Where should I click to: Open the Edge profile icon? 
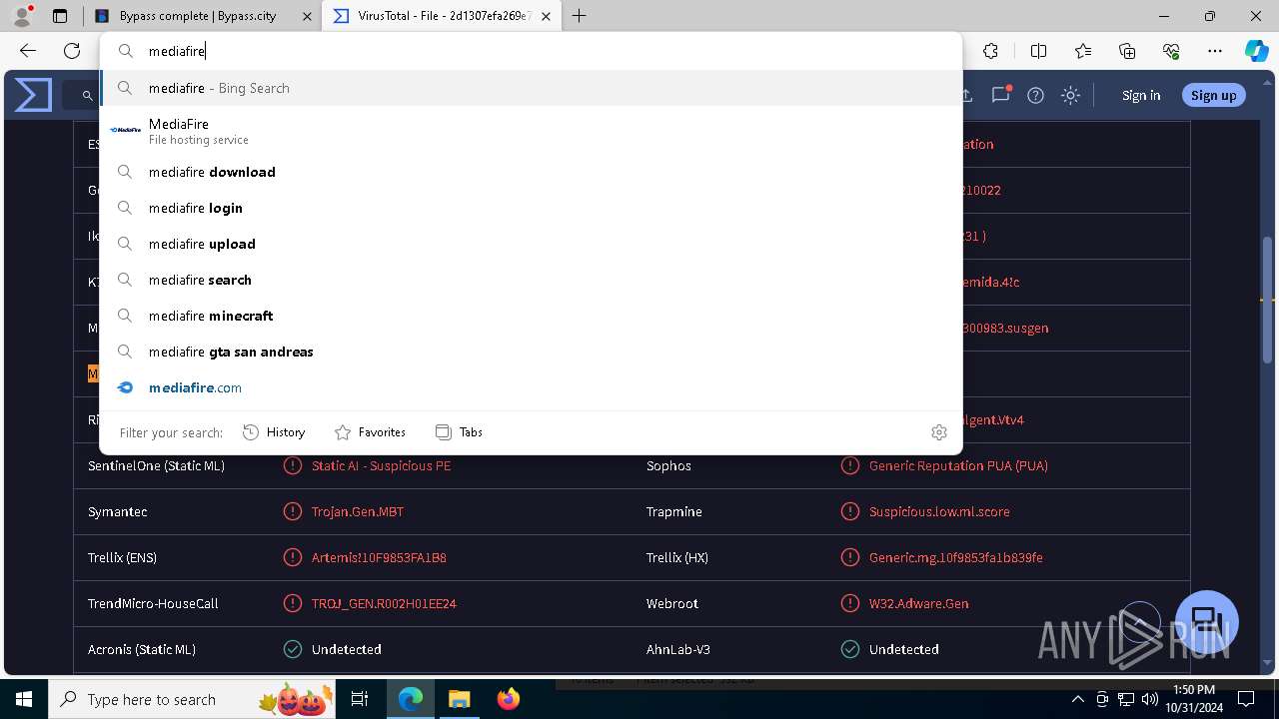click(22, 16)
